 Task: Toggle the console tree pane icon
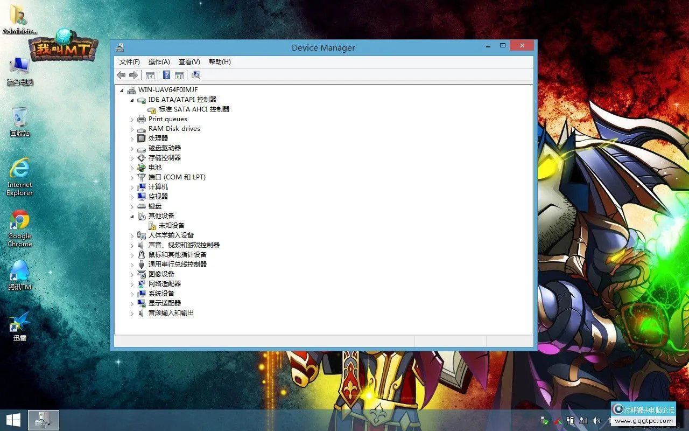[150, 75]
